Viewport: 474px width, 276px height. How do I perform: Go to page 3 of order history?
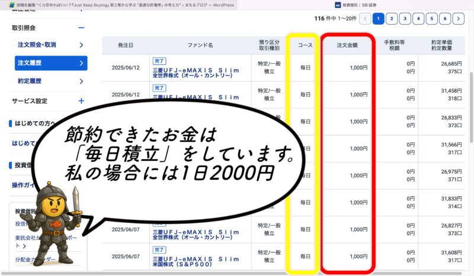405,19
